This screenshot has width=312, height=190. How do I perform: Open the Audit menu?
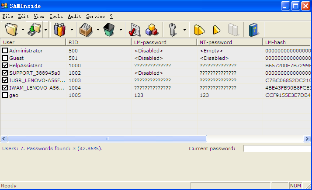[74, 16]
